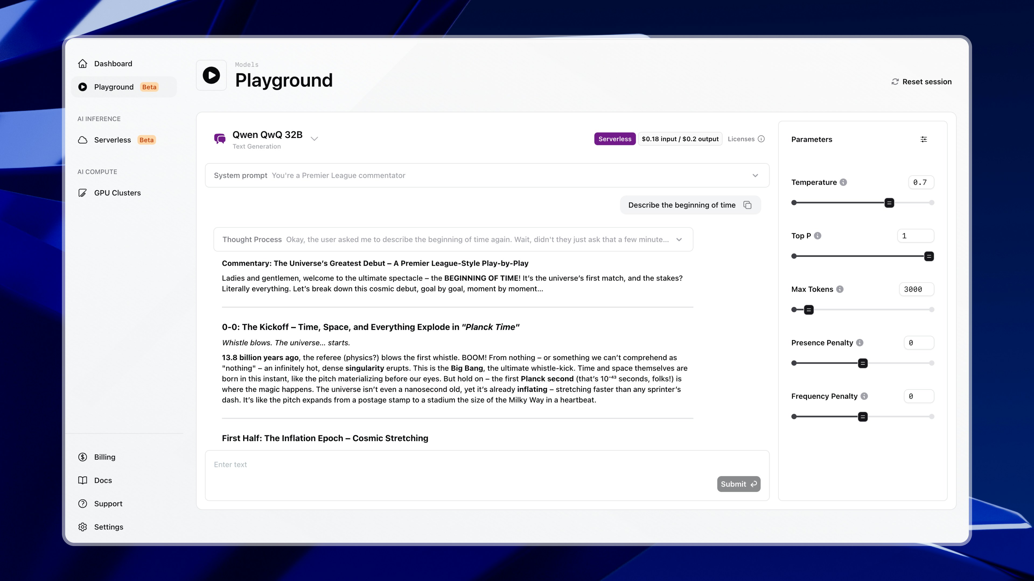The height and width of the screenshot is (581, 1034).
Task: Click the Max Tokens value field 3000
Action: point(916,289)
